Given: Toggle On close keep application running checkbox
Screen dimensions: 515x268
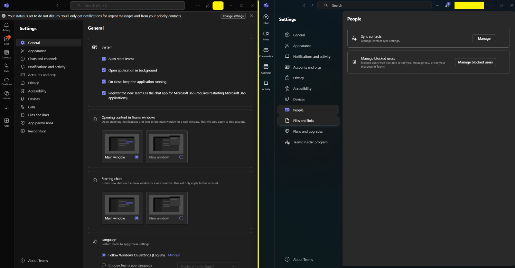Looking at the screenshot, I should 104,81.
